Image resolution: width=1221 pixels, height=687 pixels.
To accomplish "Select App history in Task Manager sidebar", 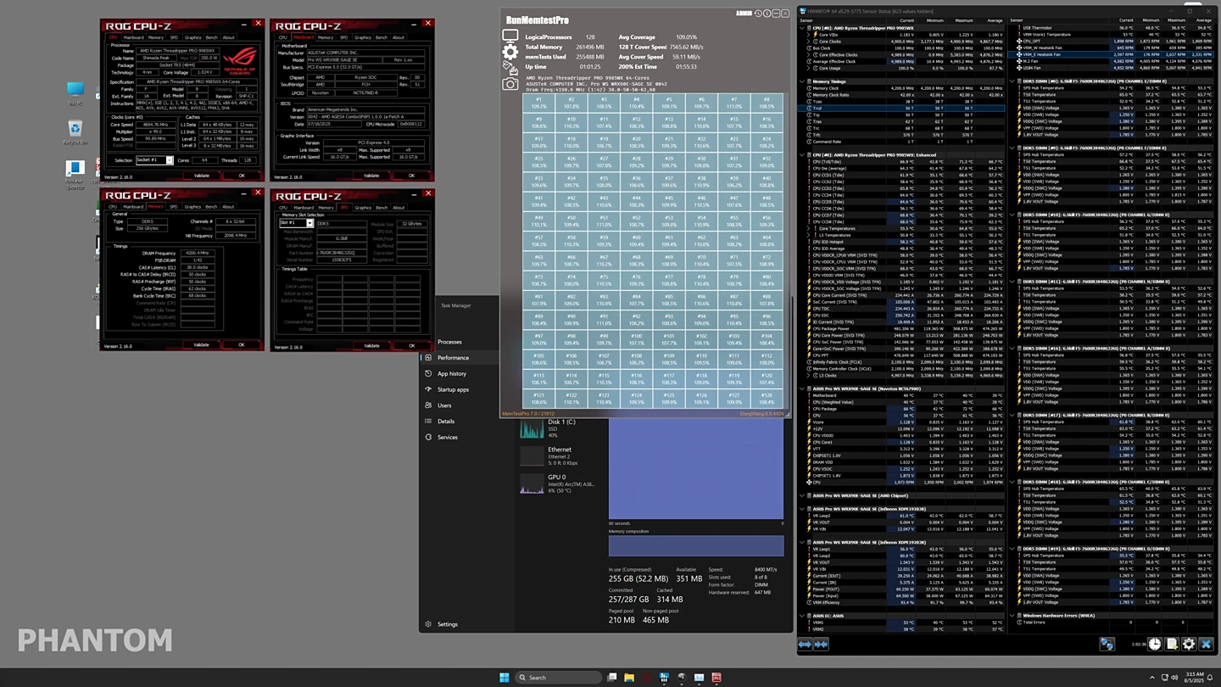I will [x=451, y=373].
